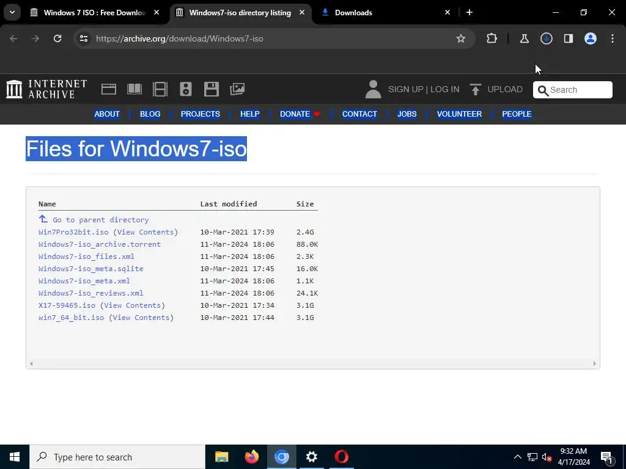Click the UPLOAD link

tap(496, 89)
